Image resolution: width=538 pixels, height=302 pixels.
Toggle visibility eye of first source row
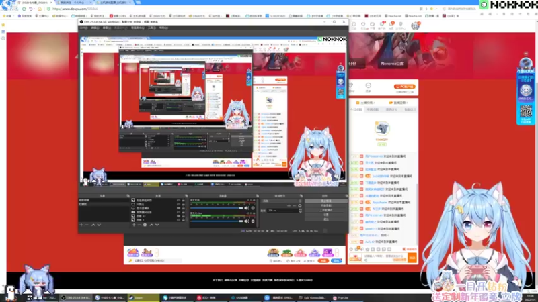pyautogui.click(x=178, y=200)
